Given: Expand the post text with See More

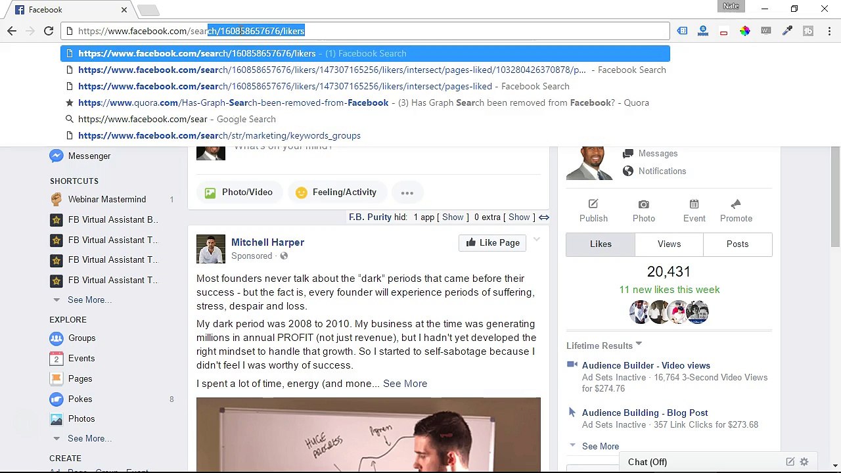Looking at the screenshot, I should [x=405, y=384].
